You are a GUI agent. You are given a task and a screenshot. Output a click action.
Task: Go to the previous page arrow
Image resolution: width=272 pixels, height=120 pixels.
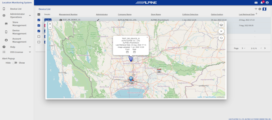pos(261,48)
